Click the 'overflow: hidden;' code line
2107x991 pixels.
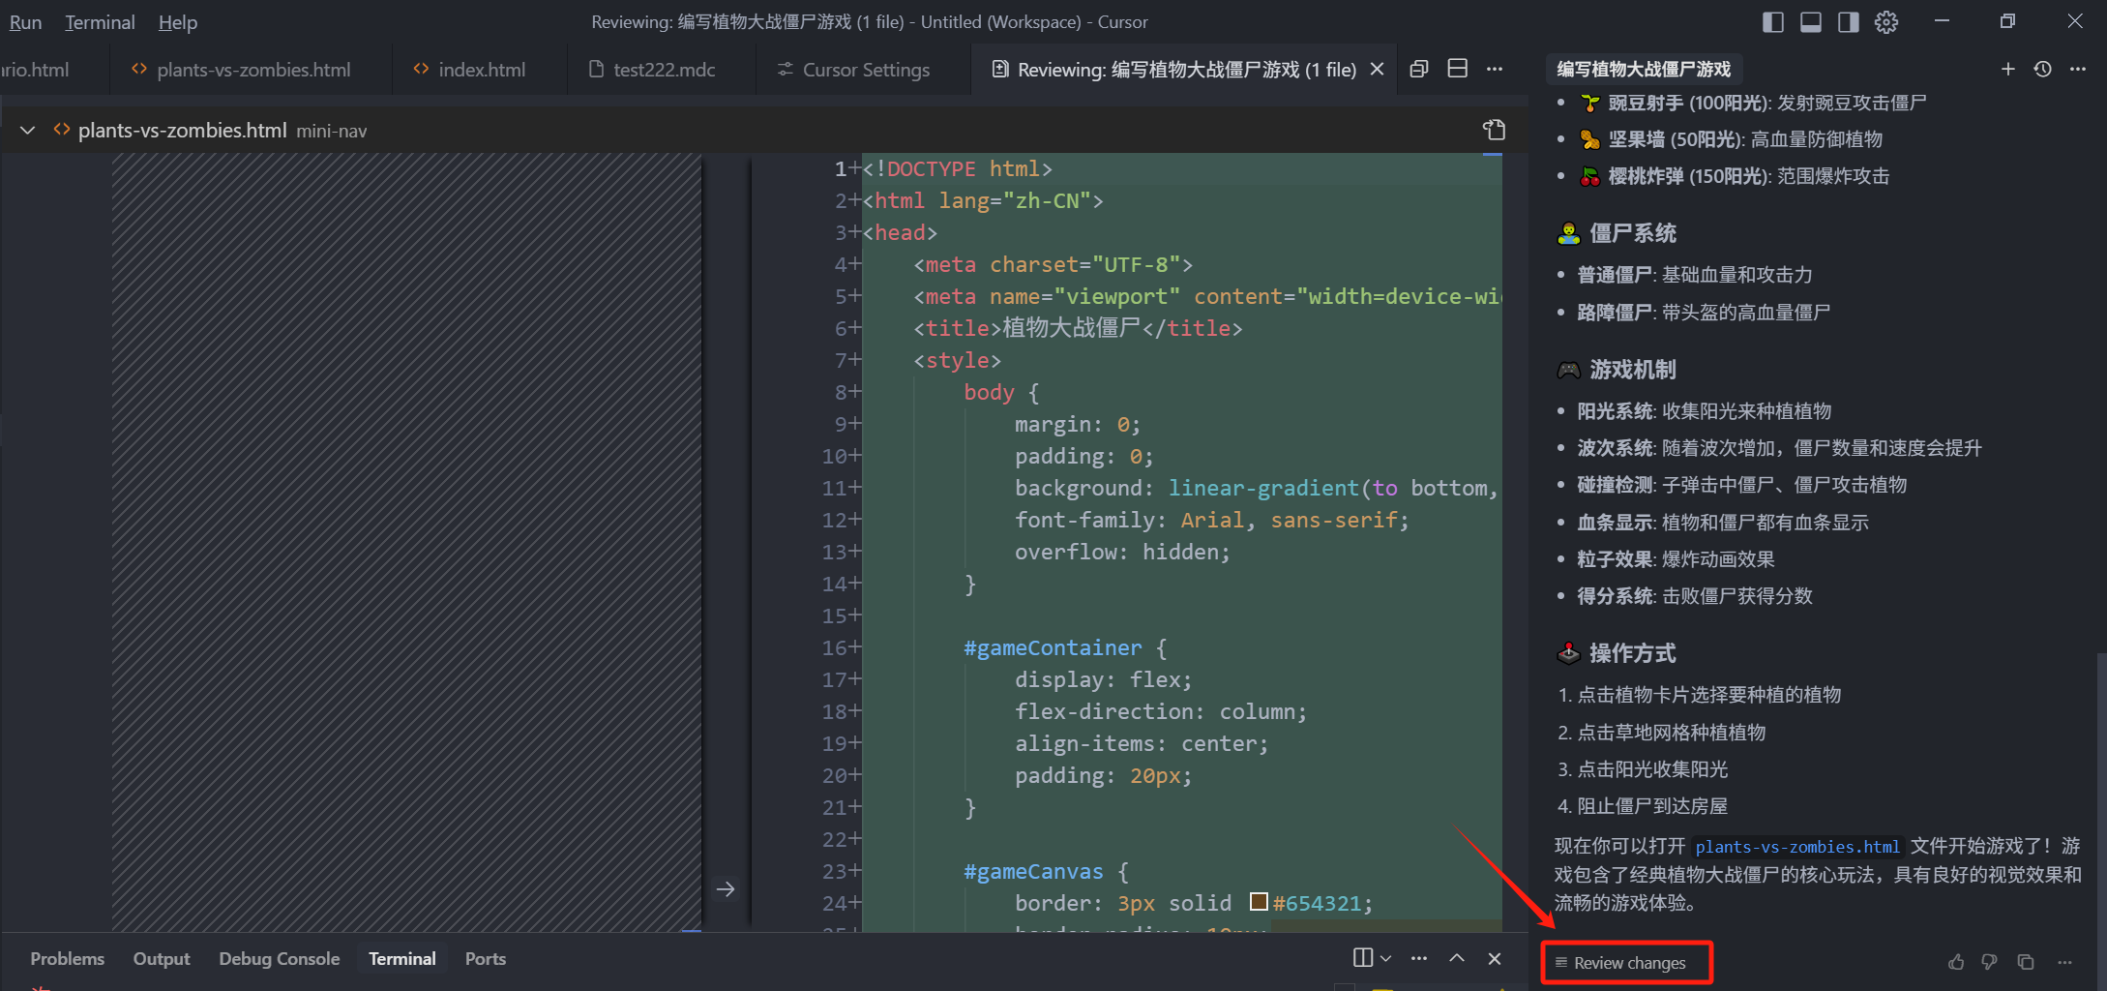pos(1122,552)
